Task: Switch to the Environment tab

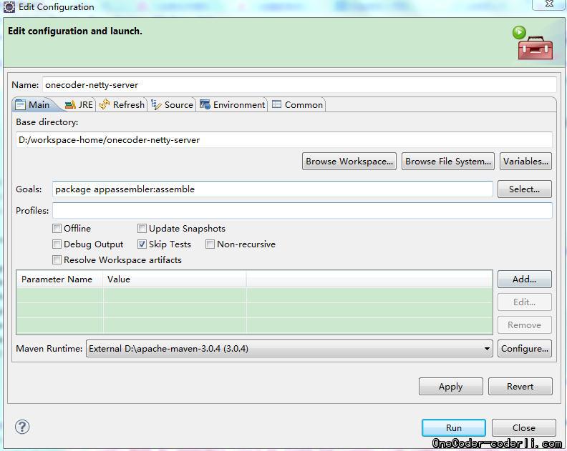Action: pyautogui.click(x=233, y=104)
